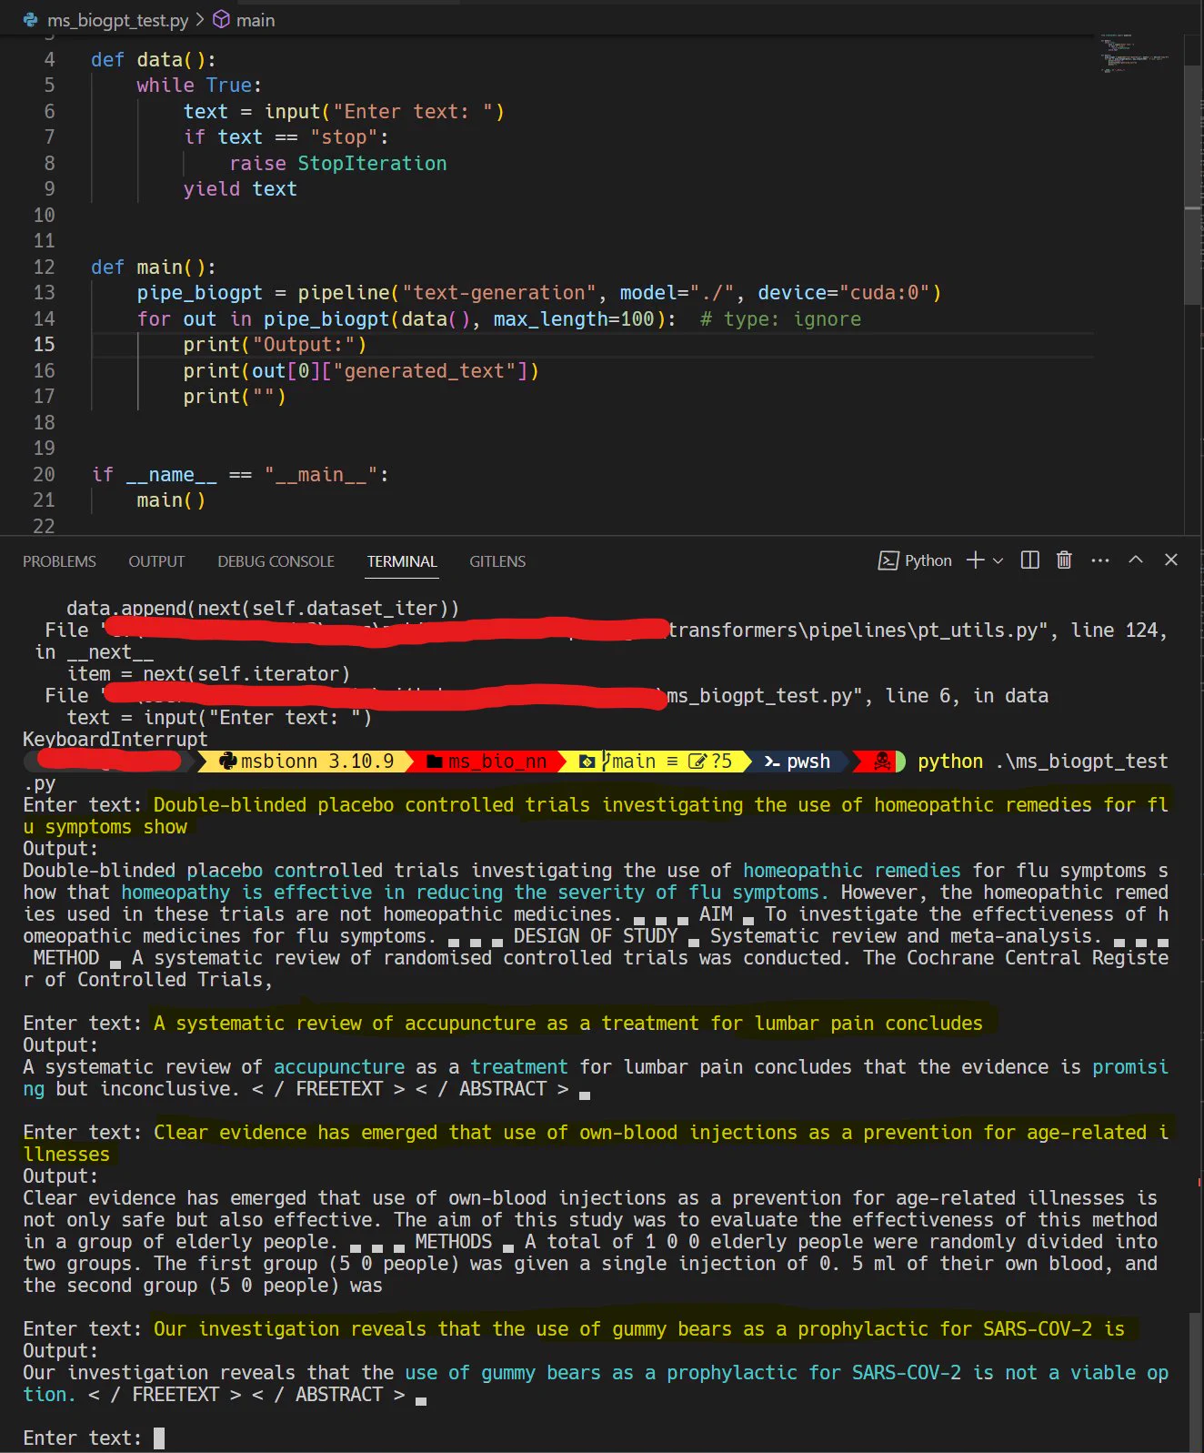The height and width of the screenshot is (1453, 1204).
Task: Click the terminal's vertical scrollbar thumb
Action: [x=1196, y=1380]
